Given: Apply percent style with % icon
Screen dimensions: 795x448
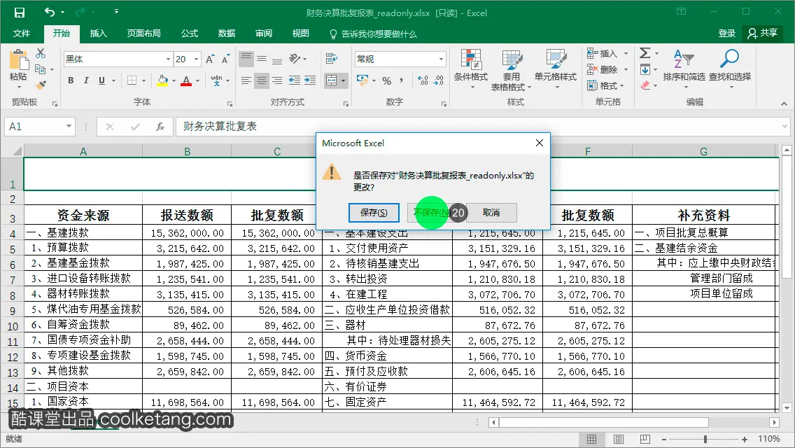Looking at the screenshot, I should coord(387,80).
